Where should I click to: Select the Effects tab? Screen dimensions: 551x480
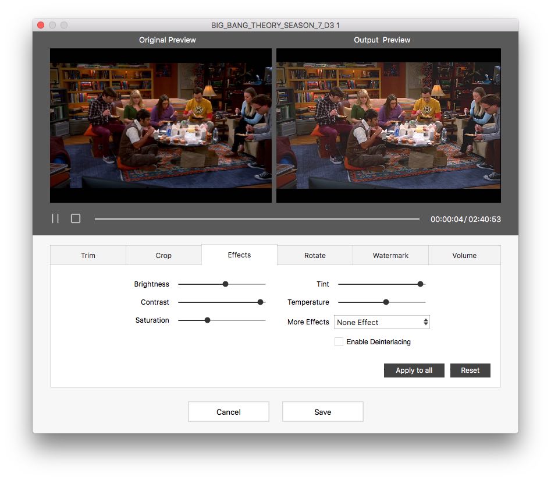pyautogui.click(x=239, y=255)
